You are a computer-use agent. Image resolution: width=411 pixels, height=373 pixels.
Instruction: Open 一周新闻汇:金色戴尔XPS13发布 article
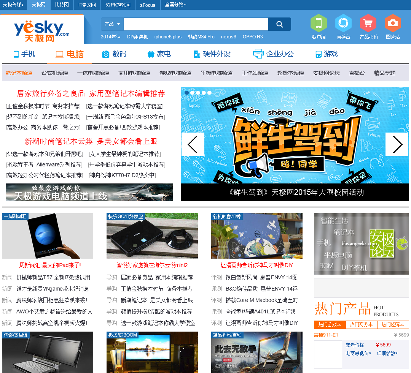point(126,117)
